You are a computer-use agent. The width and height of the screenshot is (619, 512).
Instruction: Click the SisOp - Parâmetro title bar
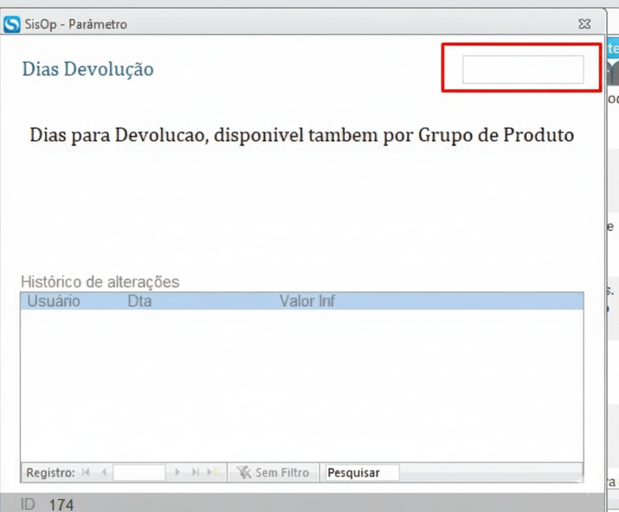tap(302, 24)
